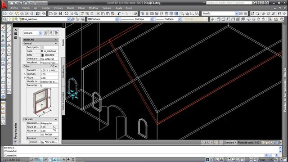Select the Rectangle tool in draw toolbar
This screenshot has width=288, height=162.
pyautogui.click(x=9, y=54)
